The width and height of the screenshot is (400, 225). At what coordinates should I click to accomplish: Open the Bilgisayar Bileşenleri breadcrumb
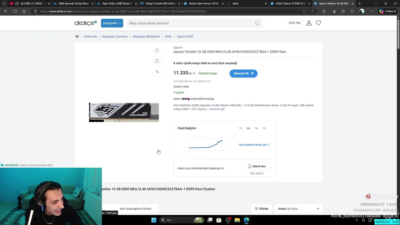point(146,37)
